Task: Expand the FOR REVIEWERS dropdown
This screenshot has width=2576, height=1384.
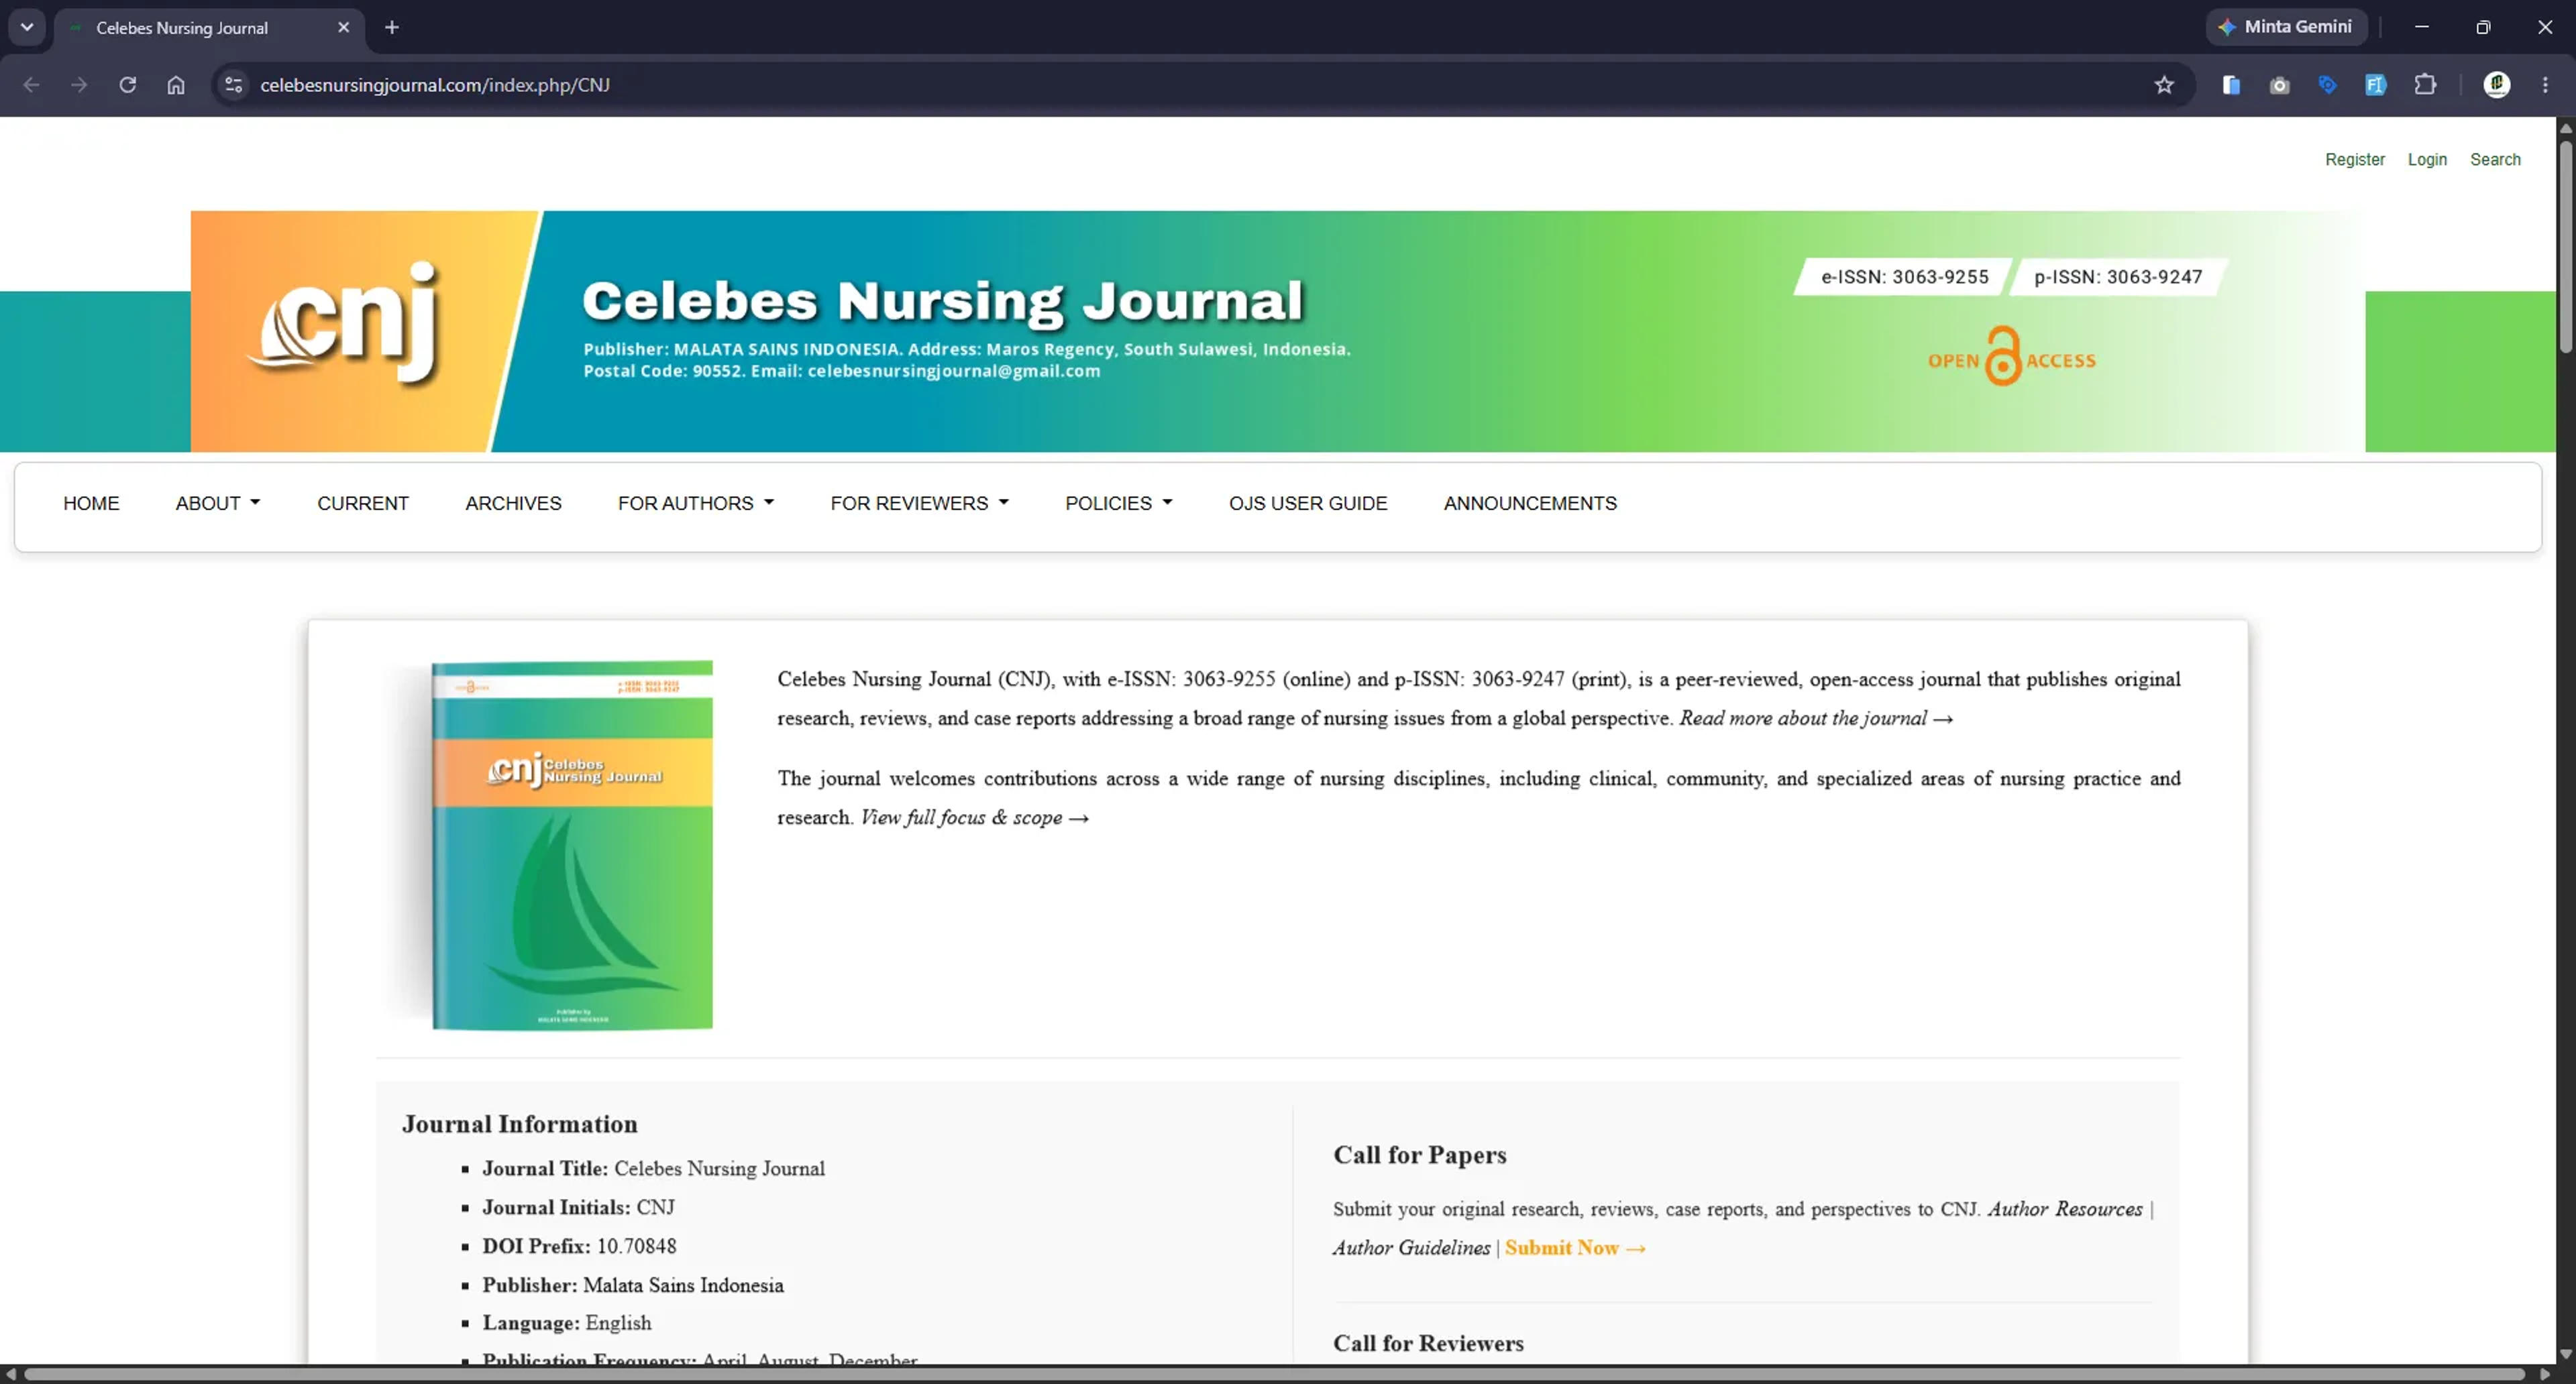Action: (919, 504)
